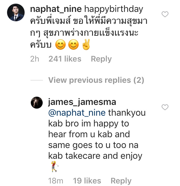Open naphat_nine's profile picture

14,13
